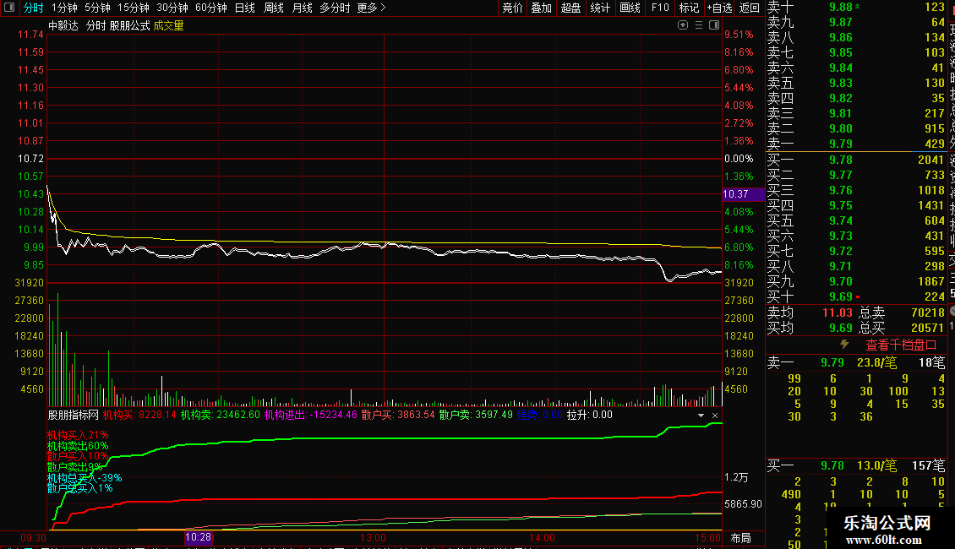Toggle the side panel layout icon

tap(713, 26)
